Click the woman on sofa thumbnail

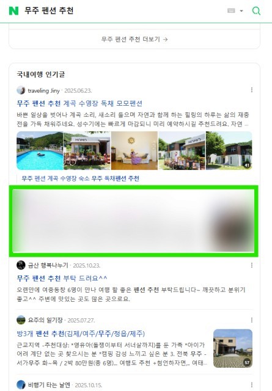coord(134,151)
